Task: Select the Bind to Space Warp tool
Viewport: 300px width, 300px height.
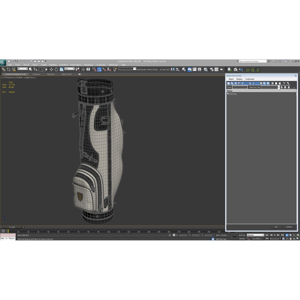Action: (14, 69)
